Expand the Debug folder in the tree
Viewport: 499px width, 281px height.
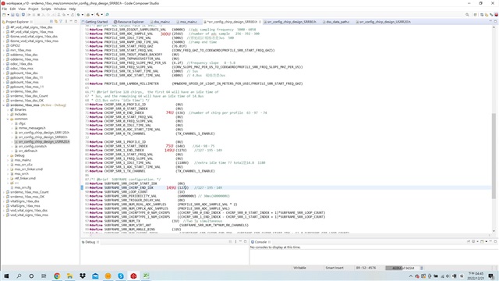point(8,155)
